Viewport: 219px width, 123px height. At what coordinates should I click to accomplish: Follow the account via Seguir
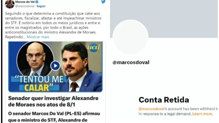pyautogui.click(x=41, y=6)
